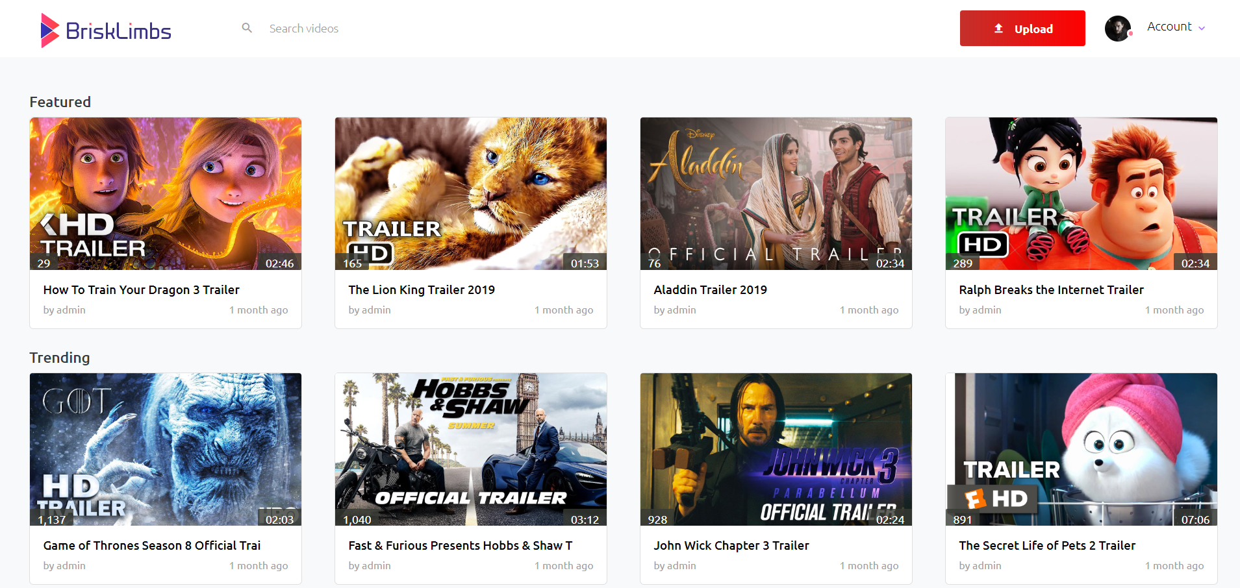
Task: Click the search magnifier icon
Action: (x=247, y=28)
